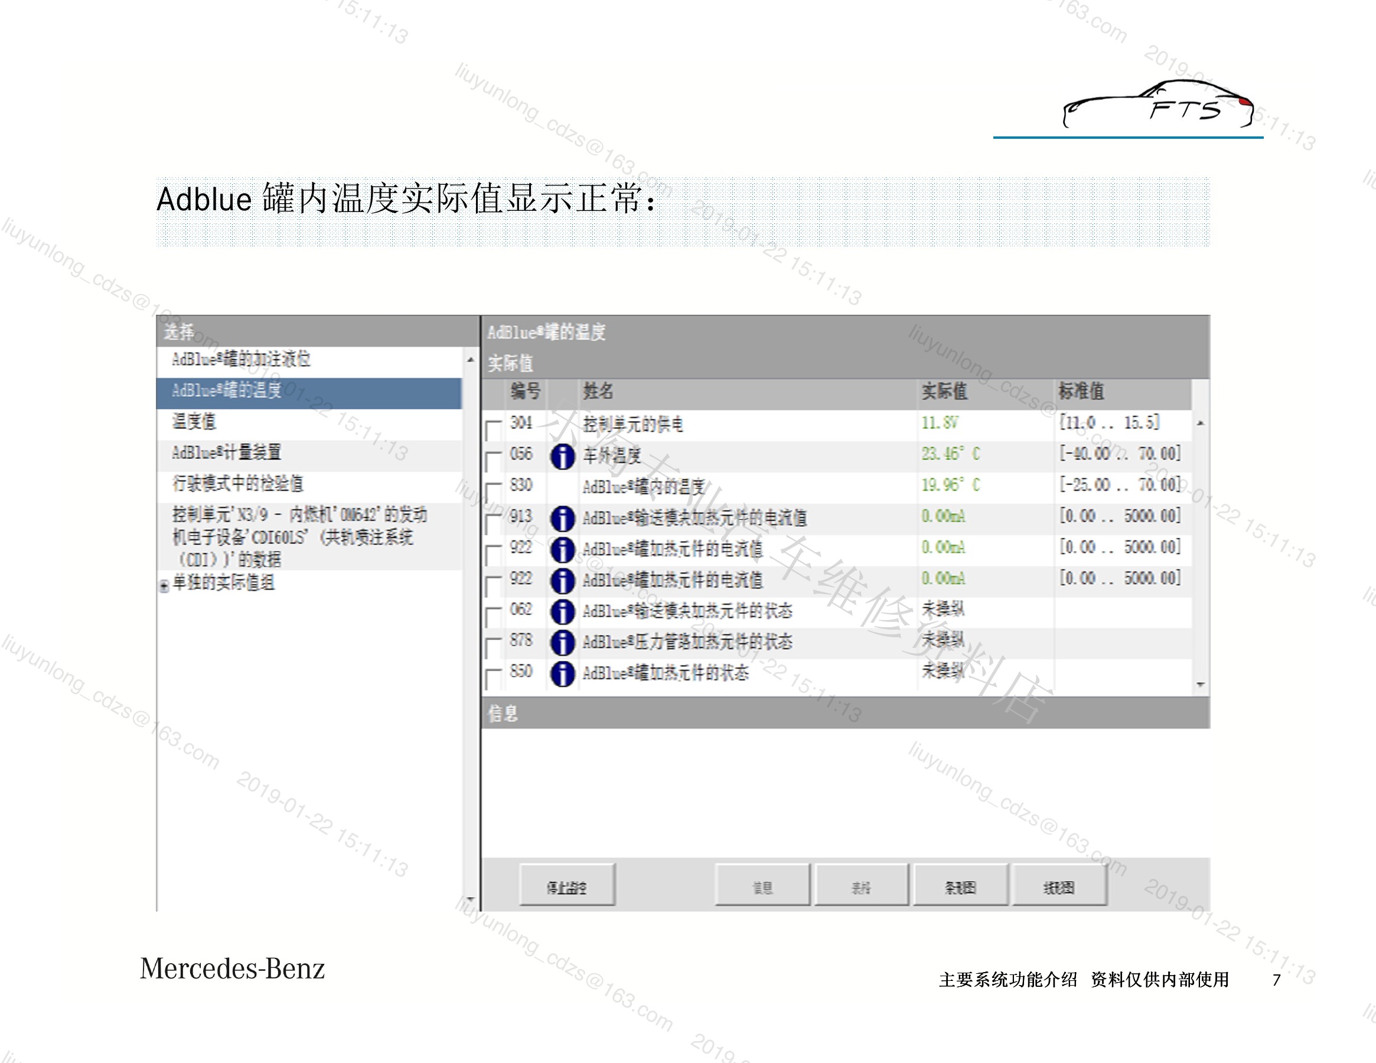Click the greyed-out 表格 button
The height and width of the screenshot is (1063, 1376).
click(x=861, y=886)
